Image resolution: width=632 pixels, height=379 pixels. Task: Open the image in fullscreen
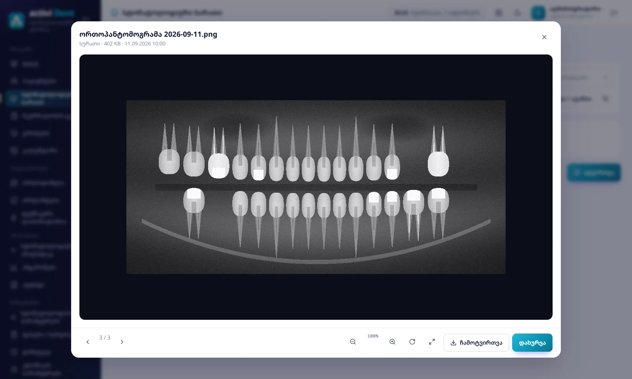432,342
